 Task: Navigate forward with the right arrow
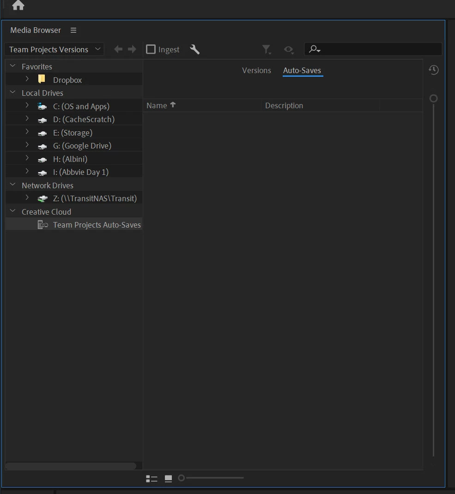132,49
